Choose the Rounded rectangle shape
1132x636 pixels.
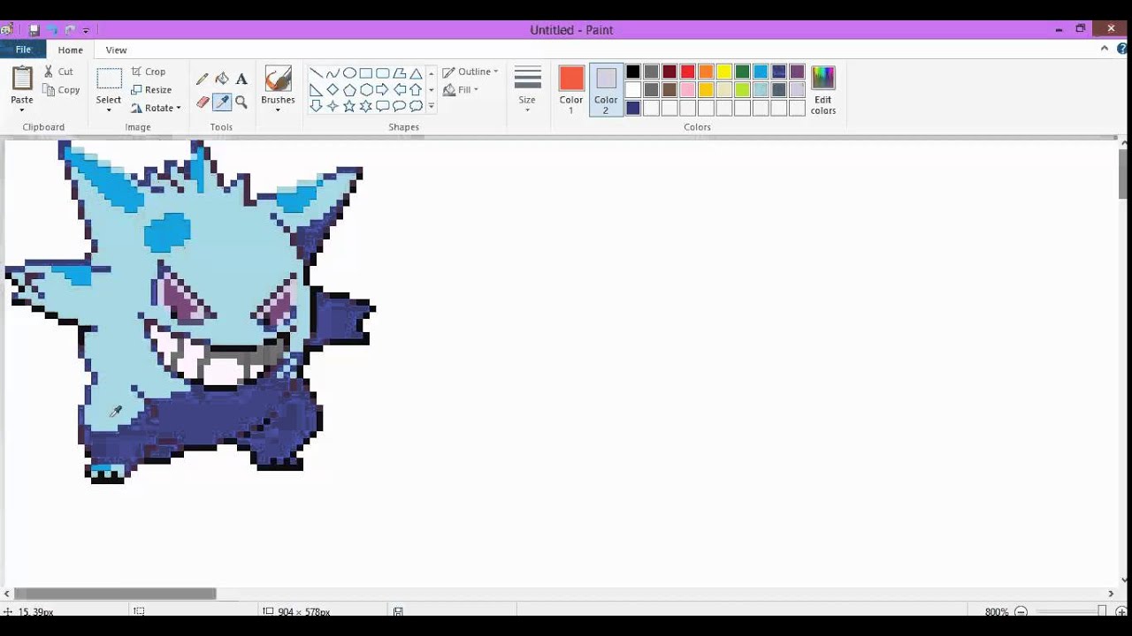(383, 73)
